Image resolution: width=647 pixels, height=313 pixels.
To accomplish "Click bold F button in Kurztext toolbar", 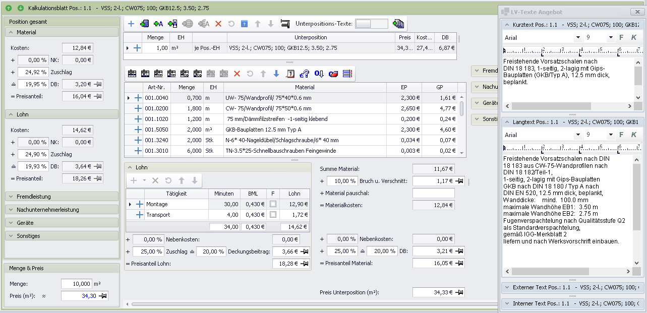I will coord(621,38).
